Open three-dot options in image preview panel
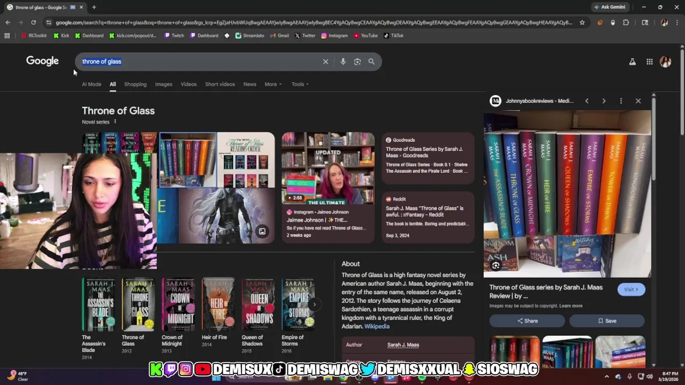Screen dimensions: 685x385 pos(621,101)
